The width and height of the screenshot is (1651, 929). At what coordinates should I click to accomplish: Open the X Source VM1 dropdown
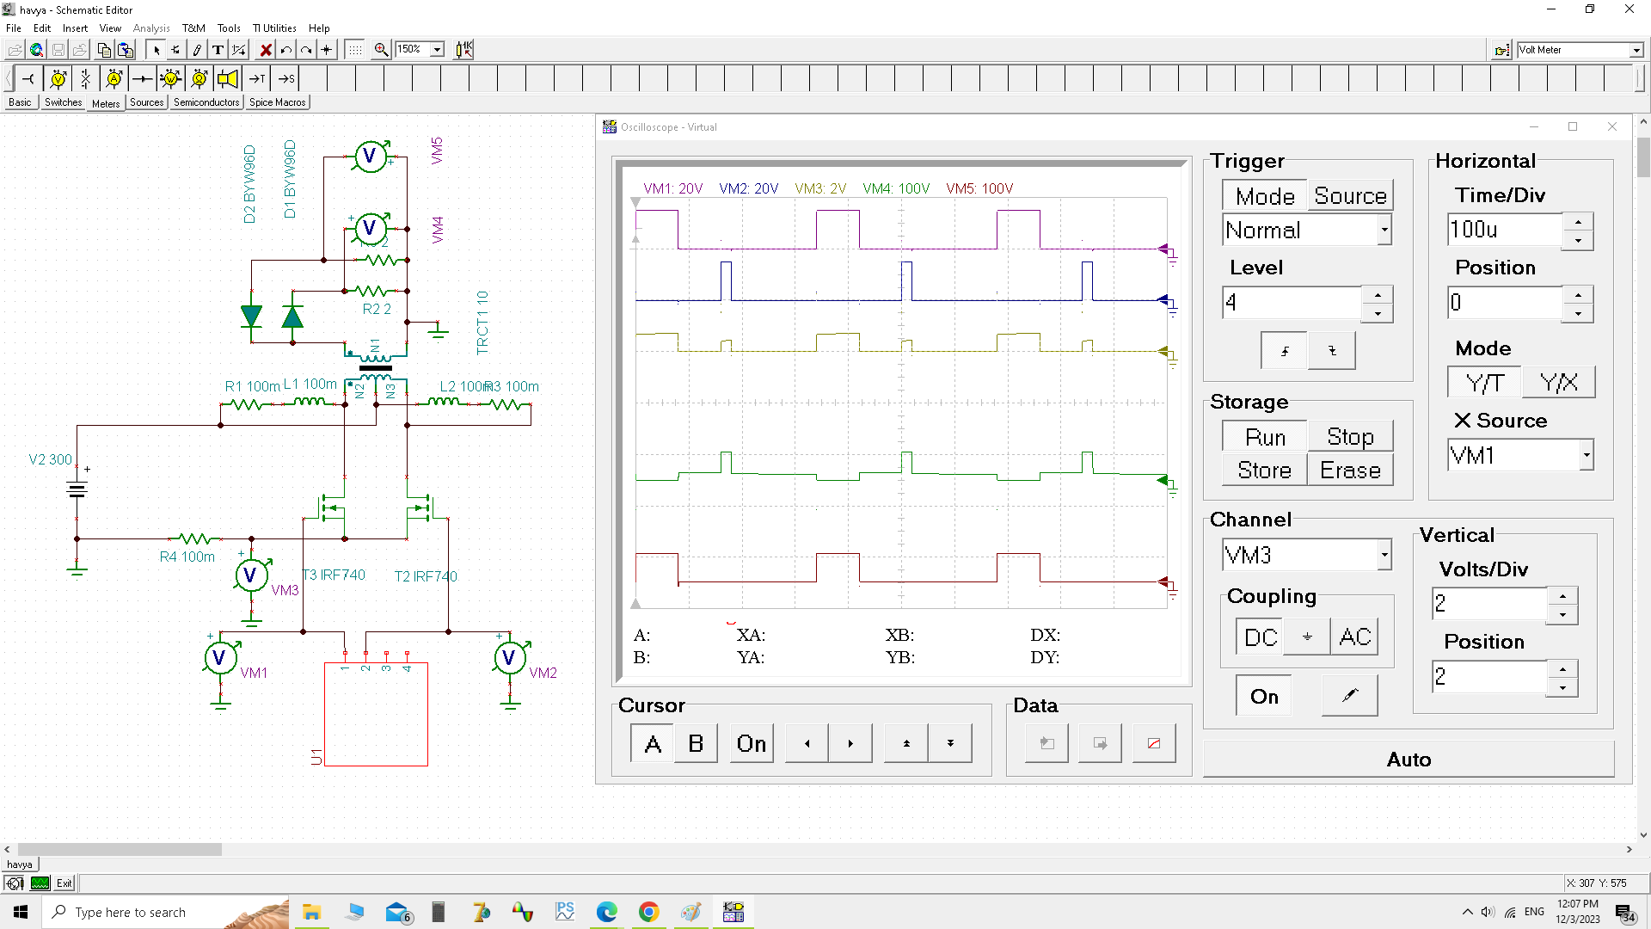(1586, 455)
